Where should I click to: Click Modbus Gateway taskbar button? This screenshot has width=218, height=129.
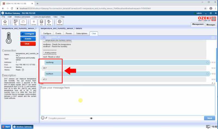[x=23, y=127]
